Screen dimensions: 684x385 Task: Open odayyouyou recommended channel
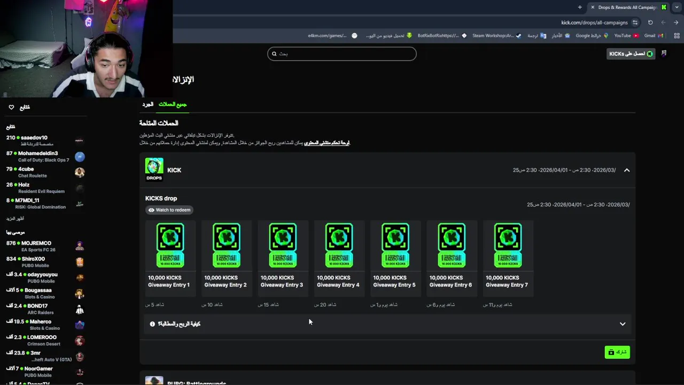(x=45, y=278)
